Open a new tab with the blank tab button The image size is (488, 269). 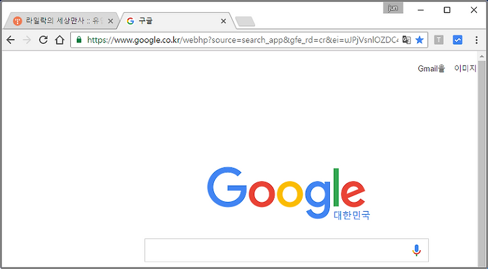(245, 21)
